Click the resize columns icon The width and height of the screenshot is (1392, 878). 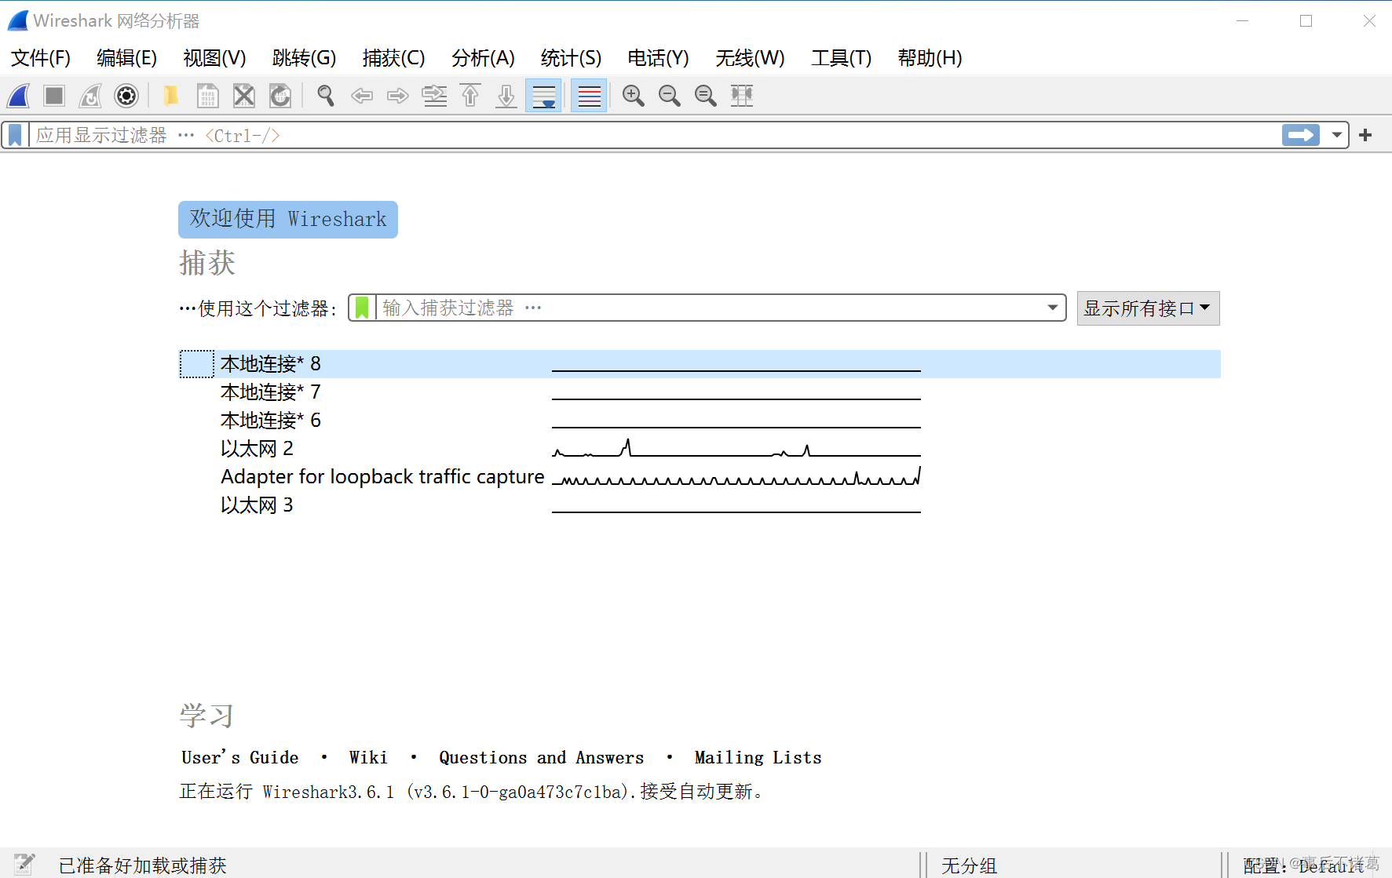742,96
